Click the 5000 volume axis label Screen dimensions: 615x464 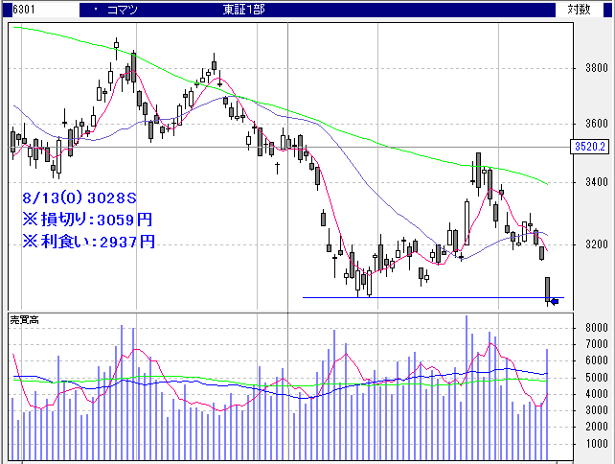pos(586,378)
